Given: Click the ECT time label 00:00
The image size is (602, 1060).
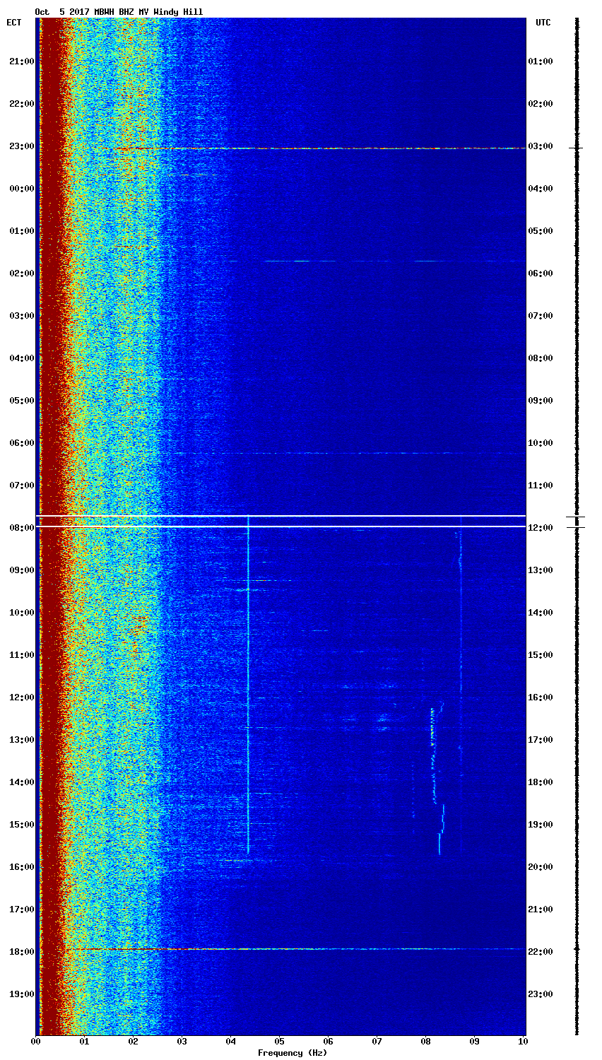Looking at the screenshot, I should [x=22, y=189].
